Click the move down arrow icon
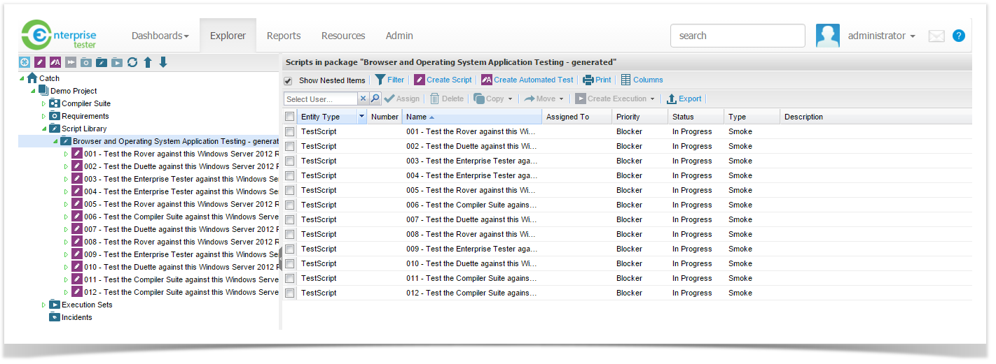 [x=163, y=62]
